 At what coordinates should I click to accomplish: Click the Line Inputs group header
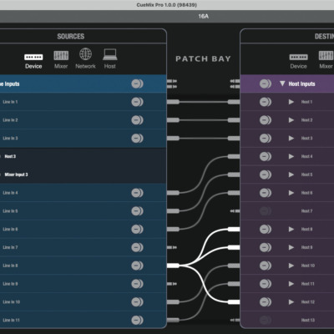pyautogui.click(x=83, y=83)
